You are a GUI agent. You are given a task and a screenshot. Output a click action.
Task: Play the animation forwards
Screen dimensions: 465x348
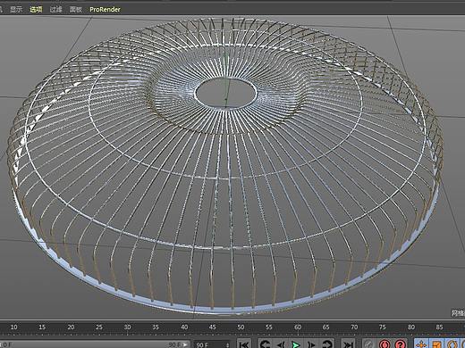click(x=296, y=344)
